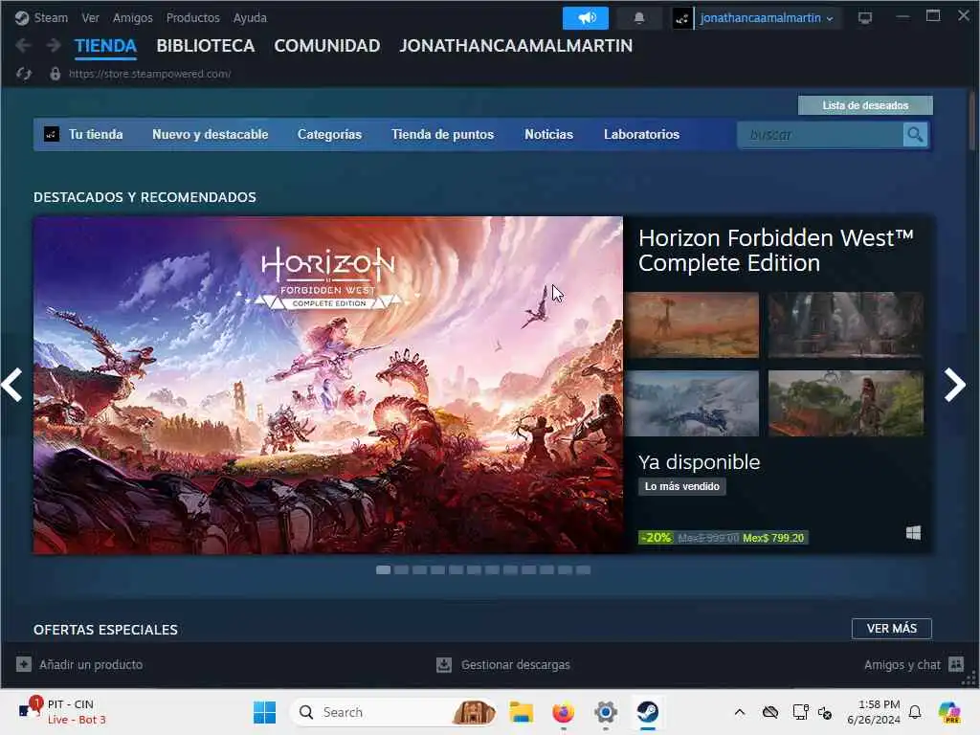Click the Steam taskbar icon

coord(648,712)
